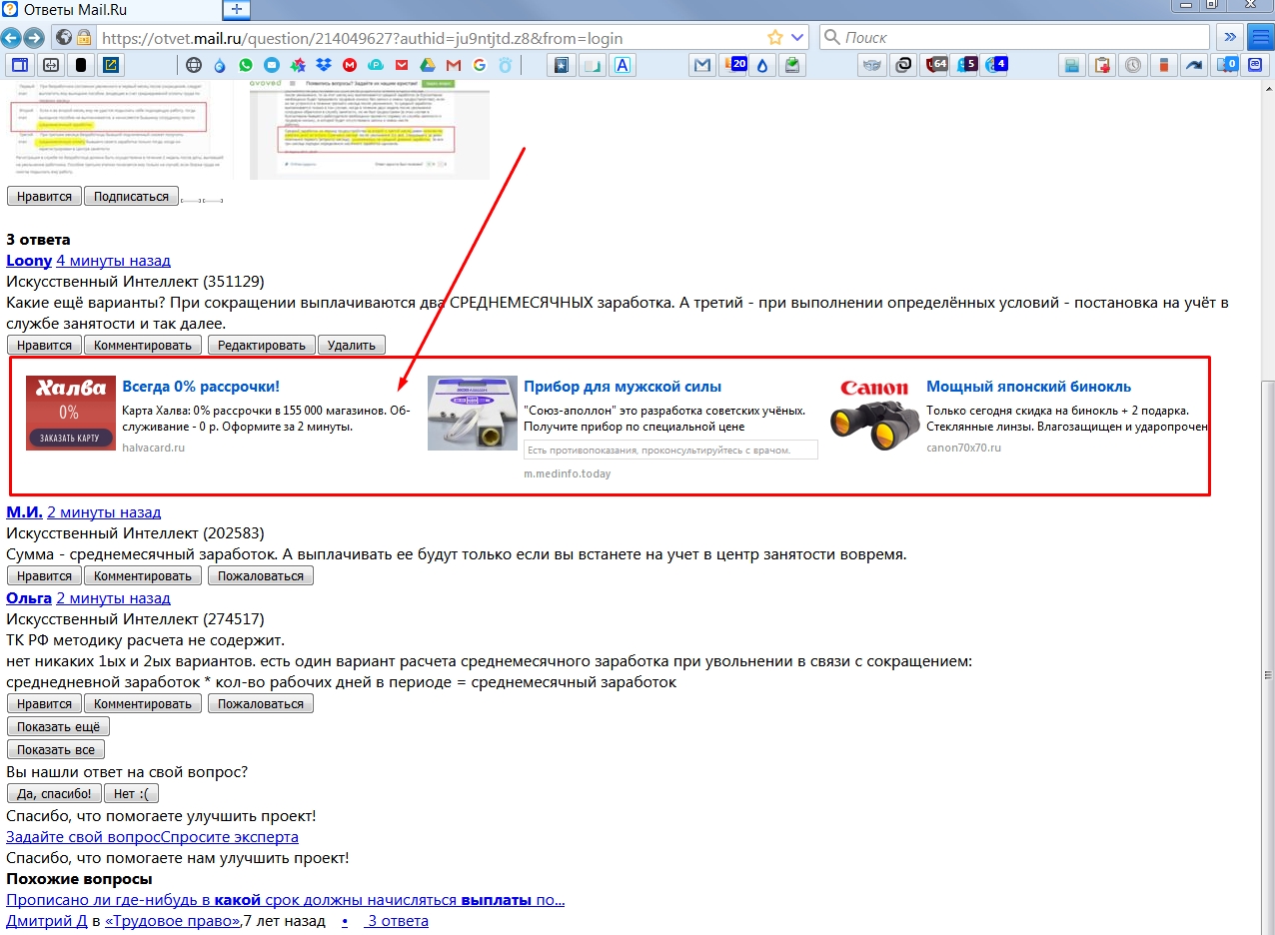Click the browser forward arrow button

[x=34, y=38]
